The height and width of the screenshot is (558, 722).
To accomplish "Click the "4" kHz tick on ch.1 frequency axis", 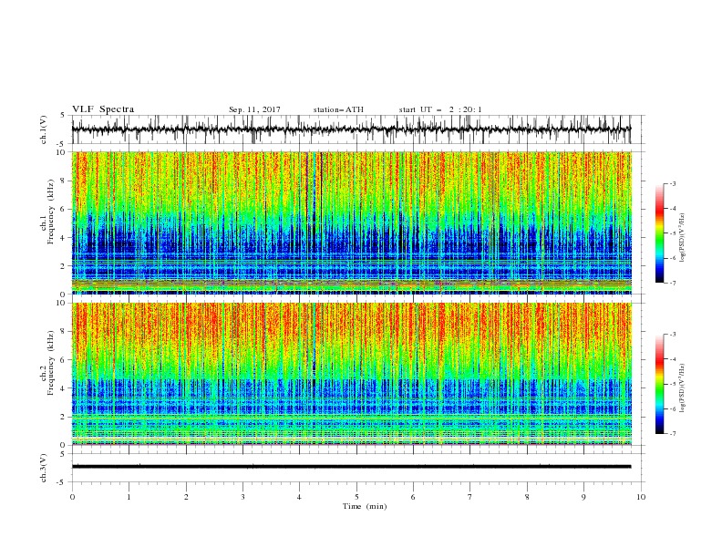I will [x=64, y=238].
